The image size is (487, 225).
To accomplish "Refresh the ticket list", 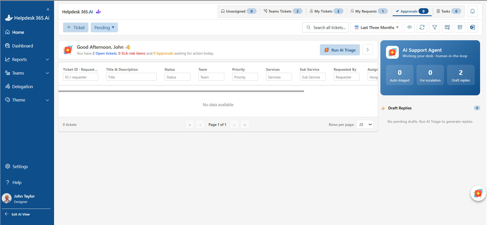I will [422, 27].
